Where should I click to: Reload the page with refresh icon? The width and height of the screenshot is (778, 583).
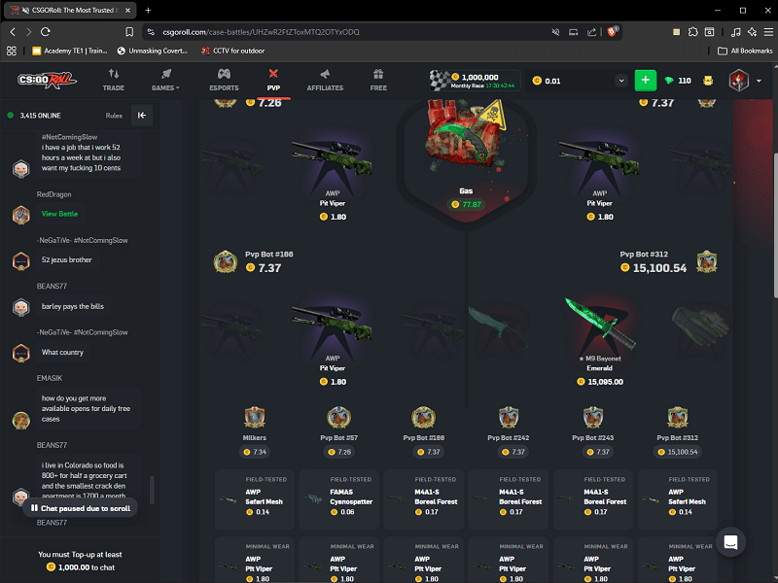click(x=45, y=32)
